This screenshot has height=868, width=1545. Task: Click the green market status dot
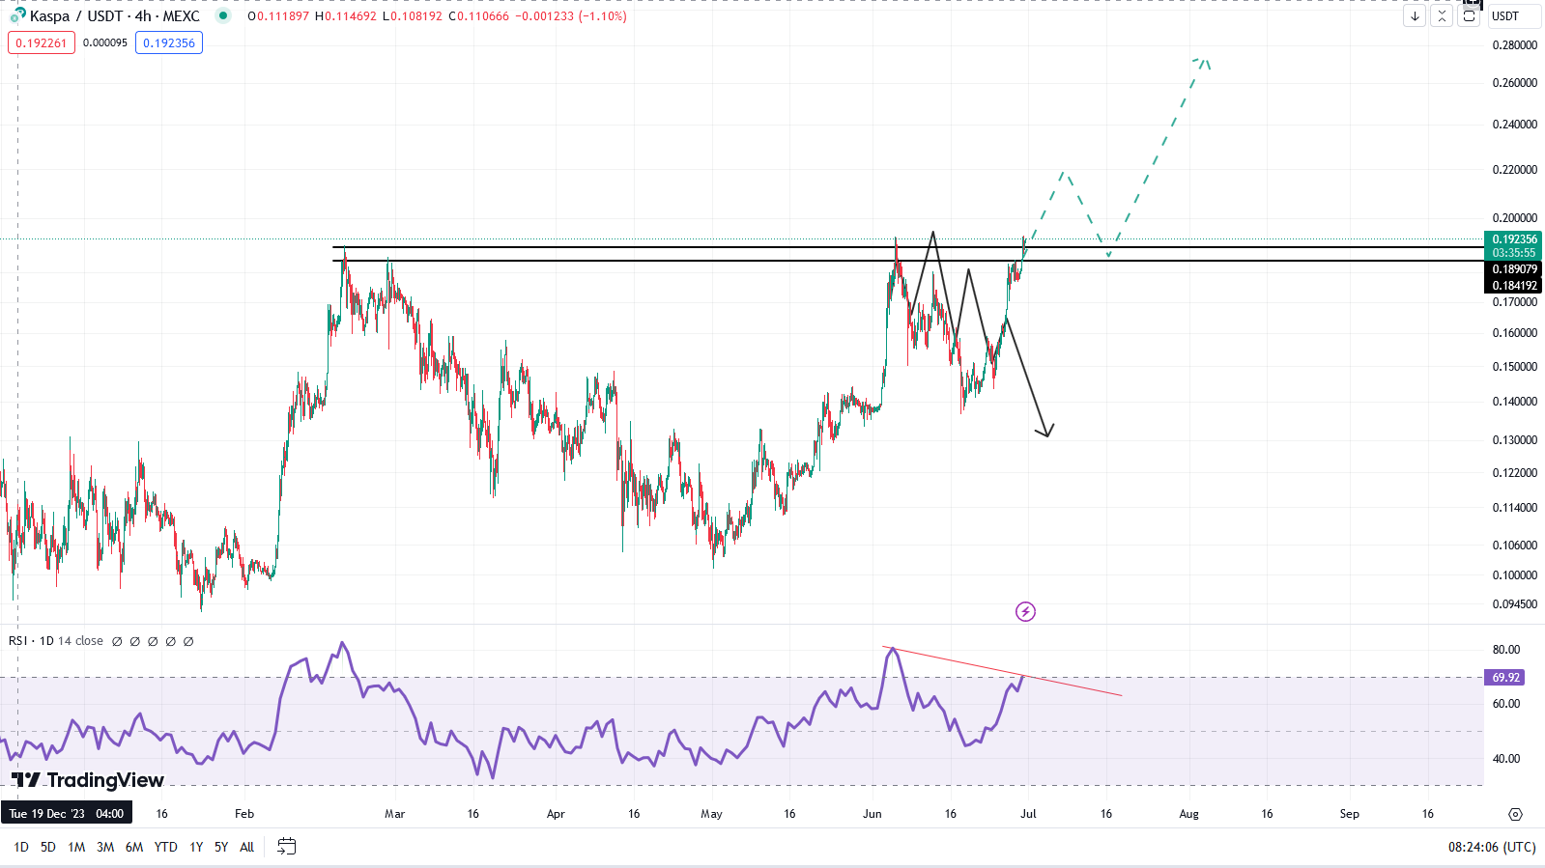(223, 15)
